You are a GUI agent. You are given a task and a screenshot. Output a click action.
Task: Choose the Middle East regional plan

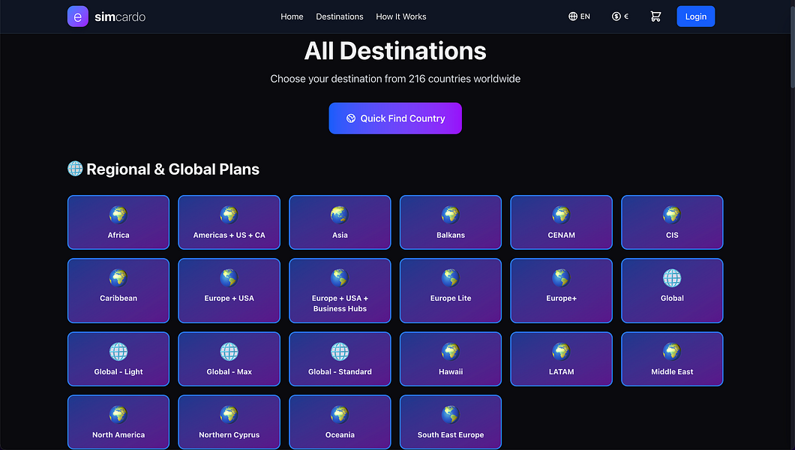click(672, 359)
